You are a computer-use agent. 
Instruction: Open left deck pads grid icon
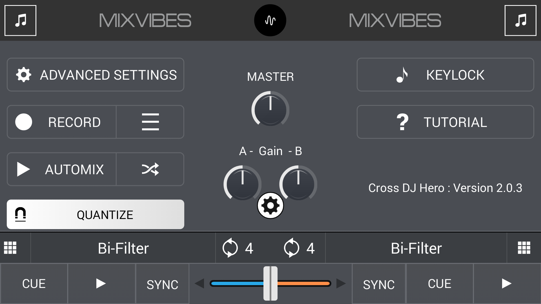point(10,248)
